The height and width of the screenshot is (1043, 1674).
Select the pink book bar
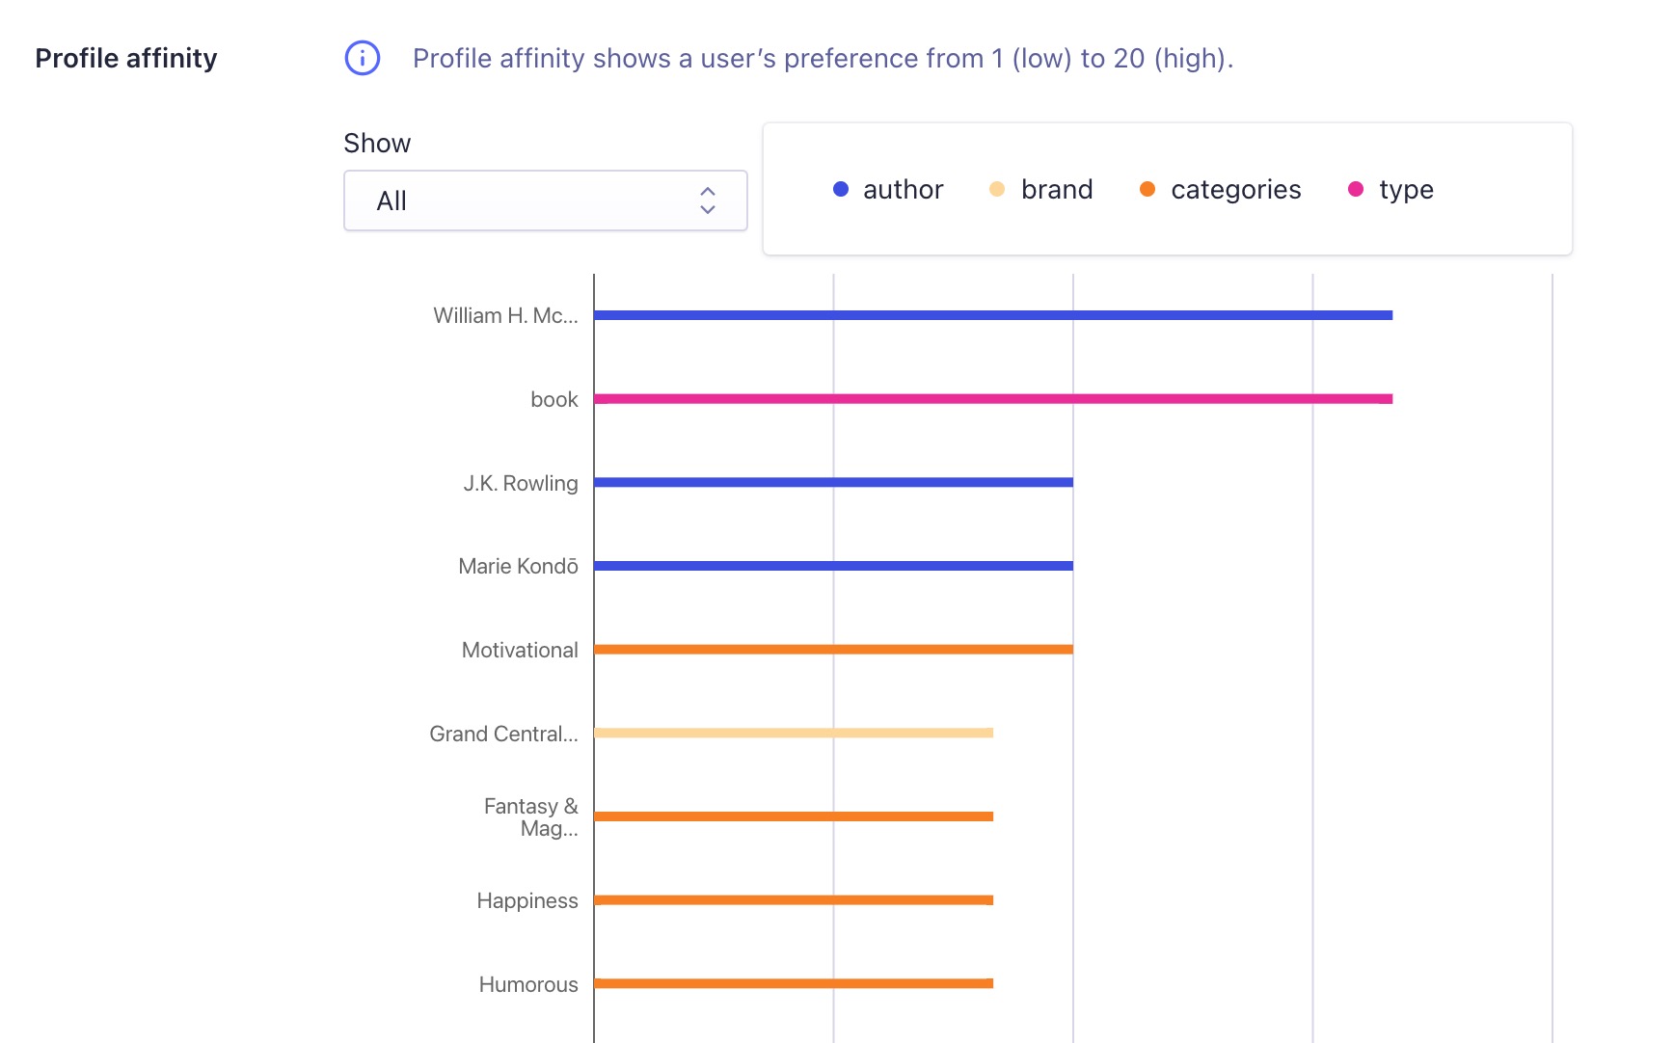pos(993,398)
